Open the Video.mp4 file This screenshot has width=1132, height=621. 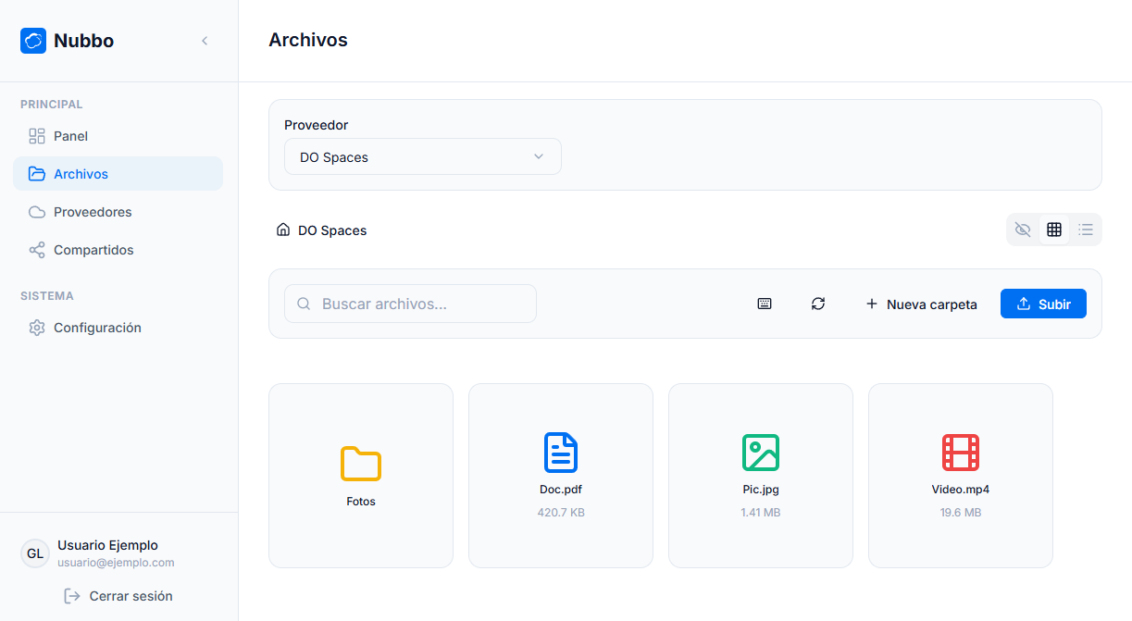pos(960,475)
